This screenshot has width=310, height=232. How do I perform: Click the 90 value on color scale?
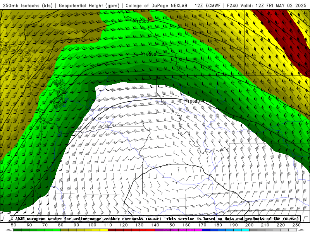(x=76, y=225)
